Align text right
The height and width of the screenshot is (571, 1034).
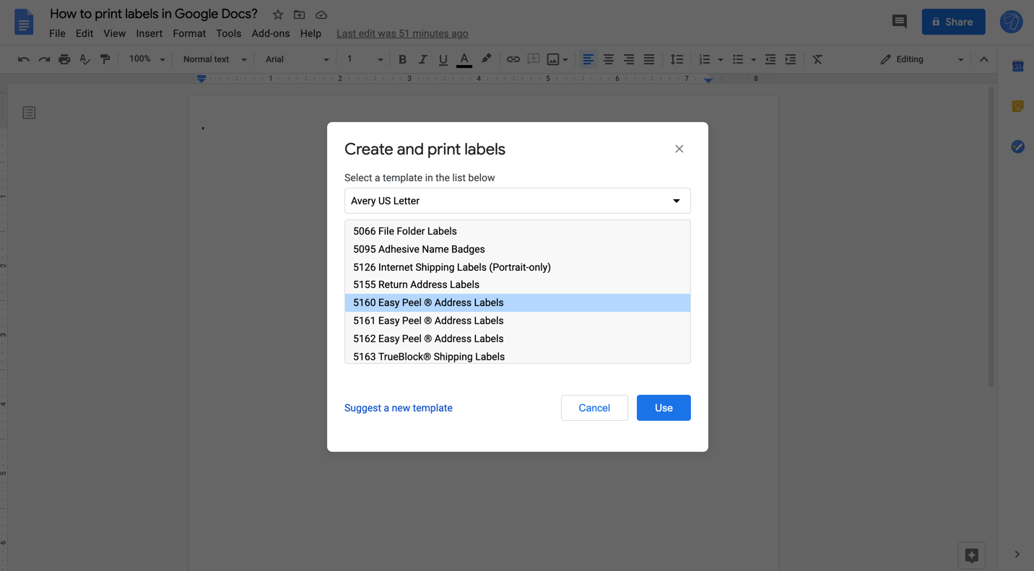629,59
